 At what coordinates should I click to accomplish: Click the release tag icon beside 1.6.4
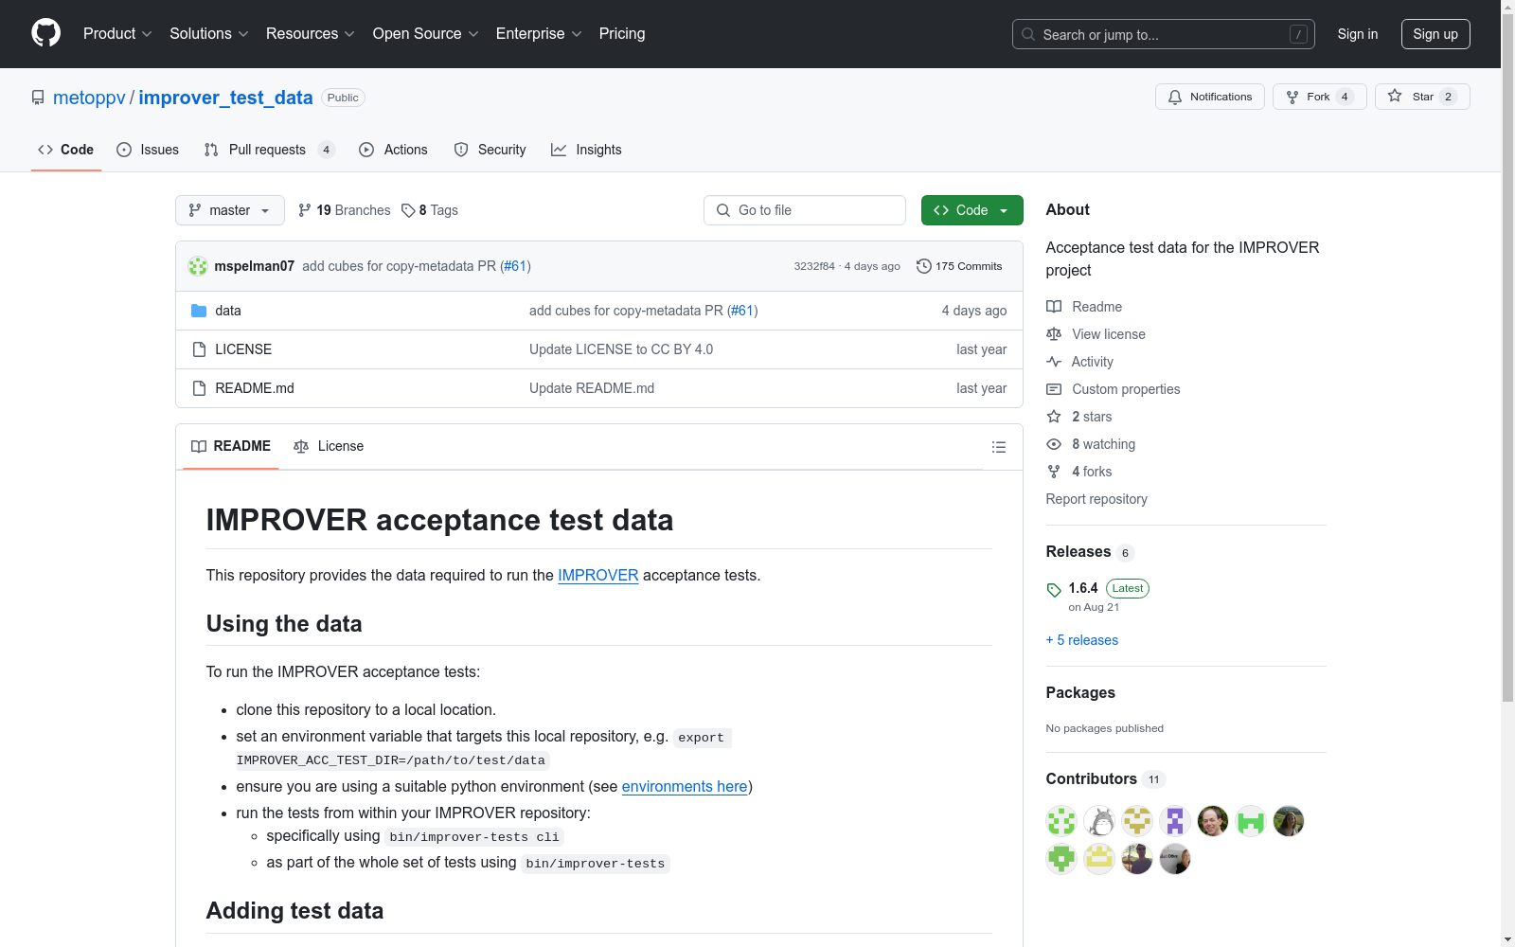pyautogui.click(x=1054, y=590)
